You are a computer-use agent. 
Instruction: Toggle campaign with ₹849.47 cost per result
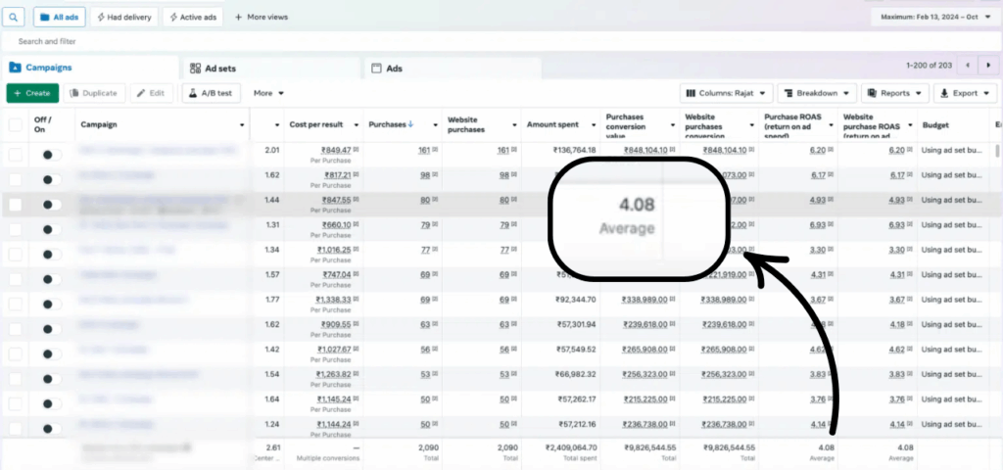(52, 155)
